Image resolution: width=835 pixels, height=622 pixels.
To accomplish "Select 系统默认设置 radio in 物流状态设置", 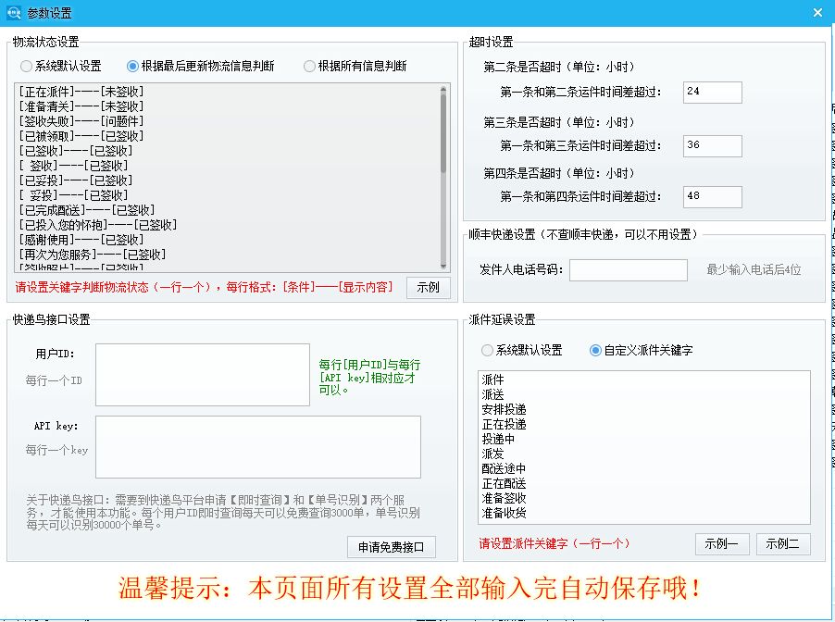I will [61, 66].
